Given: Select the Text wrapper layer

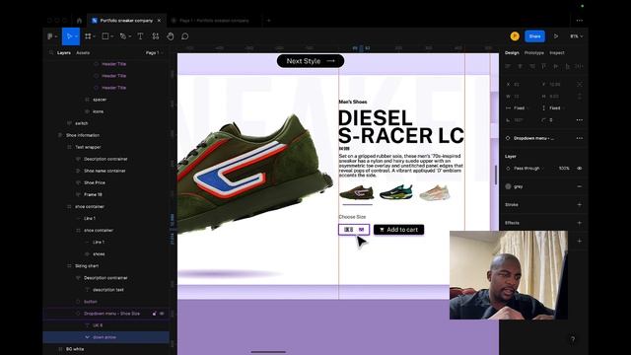Looking at the screenshot, I should 88,147.
